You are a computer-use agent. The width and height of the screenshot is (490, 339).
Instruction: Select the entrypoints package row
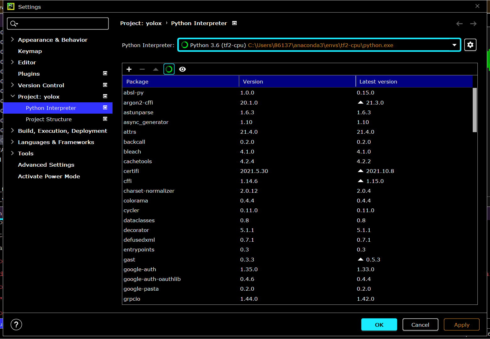(297, 250)
